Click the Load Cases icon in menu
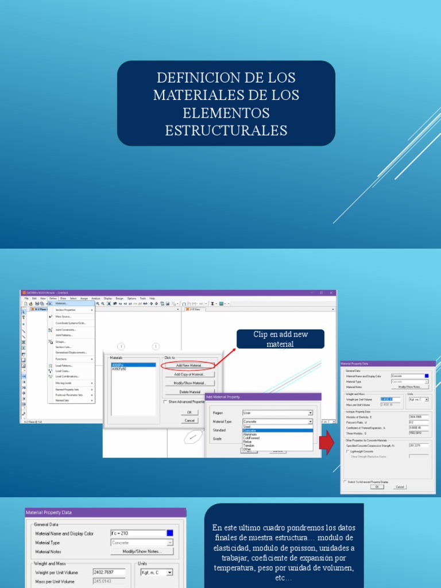This screenshot has width=441, height=588. (51, 371)
